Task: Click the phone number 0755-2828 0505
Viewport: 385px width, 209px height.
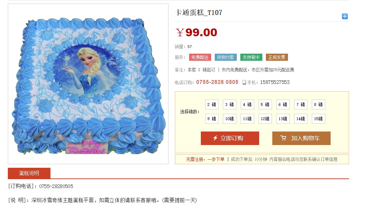Action: click(217, 82)
